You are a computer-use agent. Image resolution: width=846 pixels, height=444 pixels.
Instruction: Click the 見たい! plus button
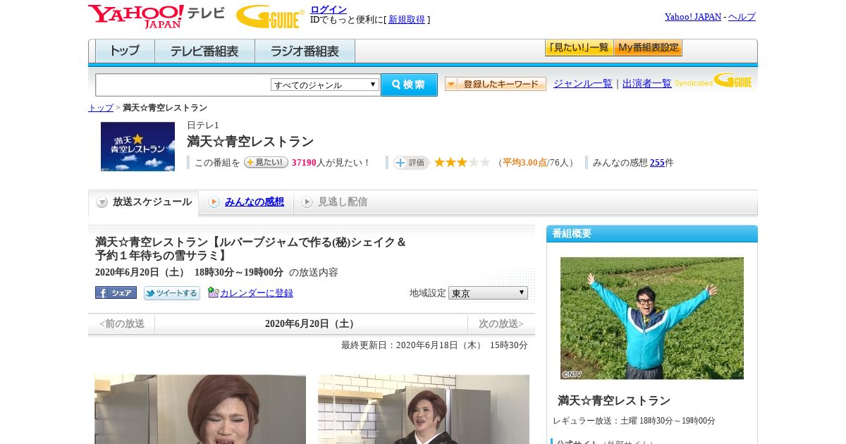coord(266,162)
